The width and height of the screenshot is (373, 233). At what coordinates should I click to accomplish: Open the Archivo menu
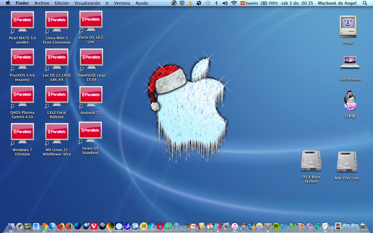[42, 3]
